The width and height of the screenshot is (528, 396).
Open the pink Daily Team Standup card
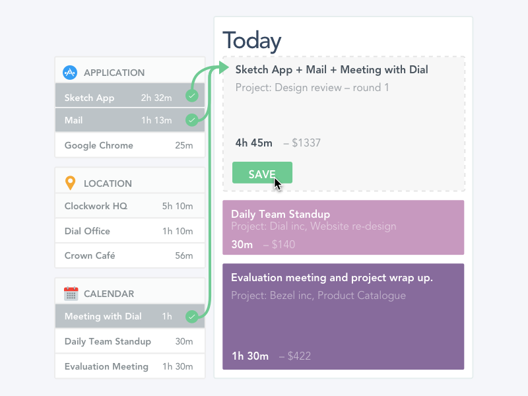pos(343,228)
